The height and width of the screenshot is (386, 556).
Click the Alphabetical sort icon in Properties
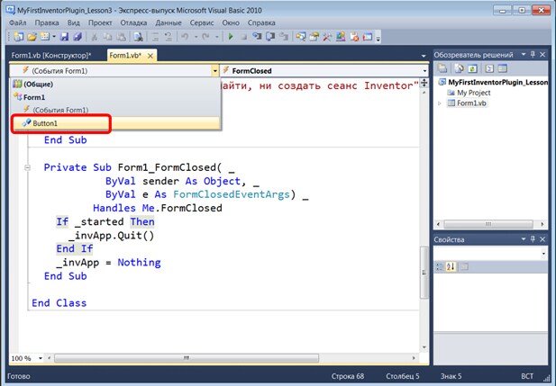(x=451, y=266)
